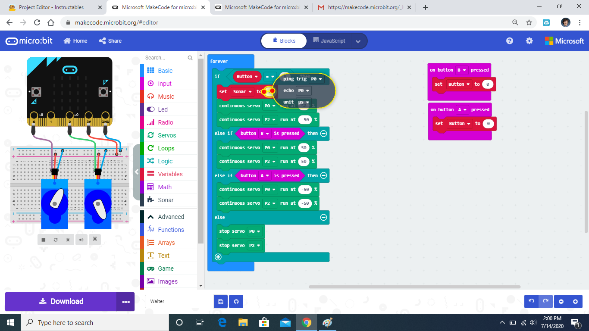Open File Explorer from taskbar

click(x=243, y=322)
